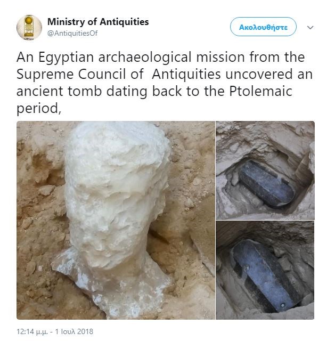
Task: Click the grey sarcophagus in the lower photo
Action: pyautogui.click(x=265, y=274)
